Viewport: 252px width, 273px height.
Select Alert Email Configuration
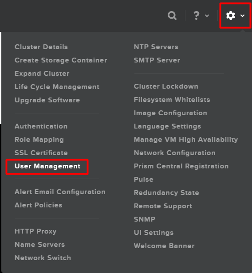pyautogui.click(x=60, y=192)
